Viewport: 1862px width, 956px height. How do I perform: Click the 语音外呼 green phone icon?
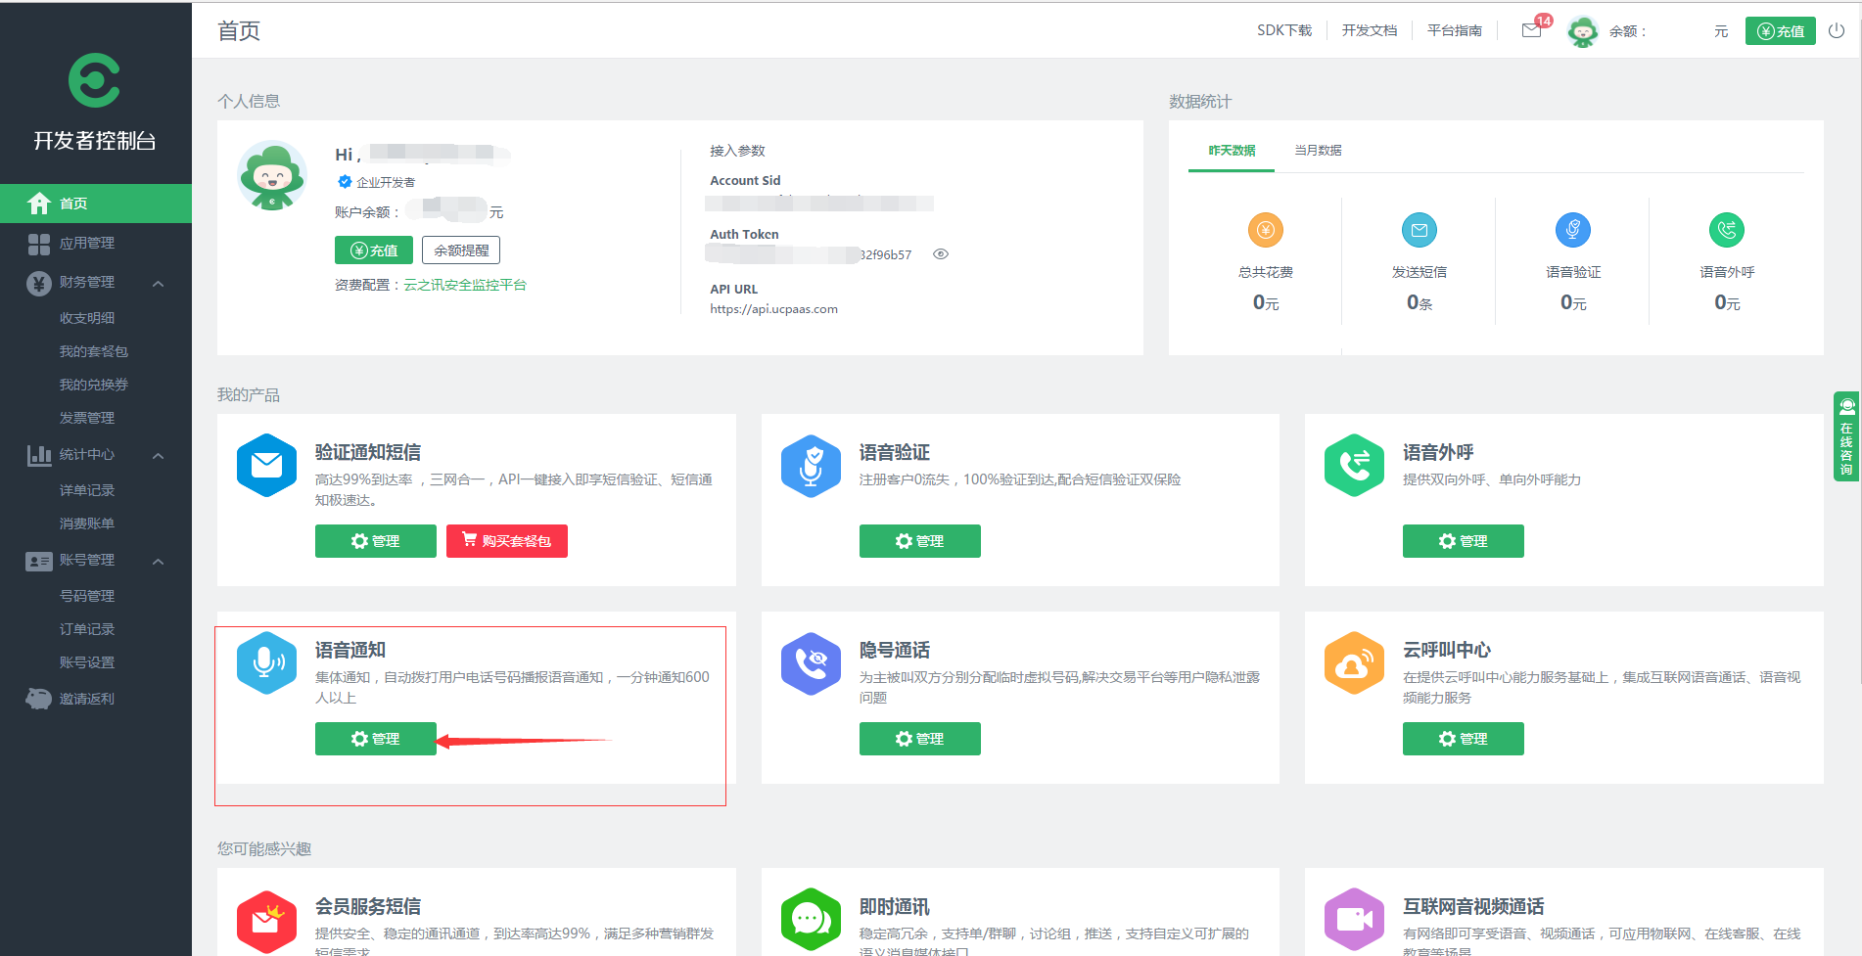[1354, 466]
